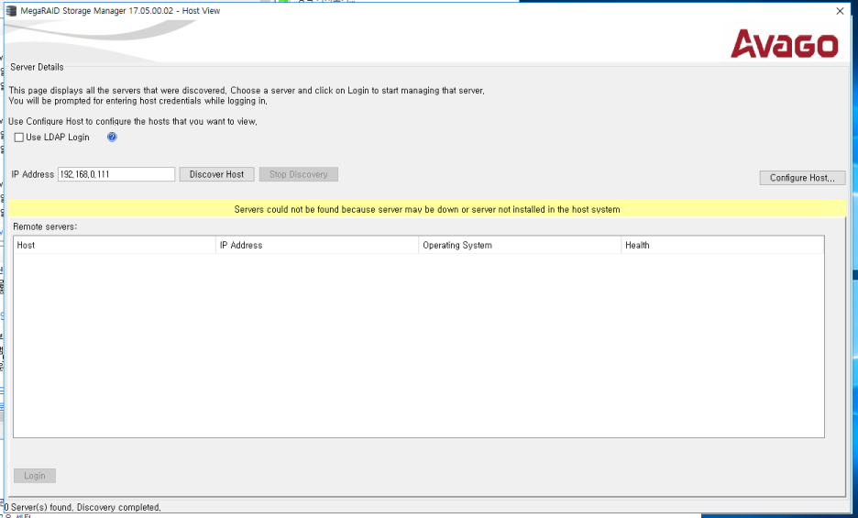
Task: Click the Discover Host button
Action: click(x=216, y=174)
